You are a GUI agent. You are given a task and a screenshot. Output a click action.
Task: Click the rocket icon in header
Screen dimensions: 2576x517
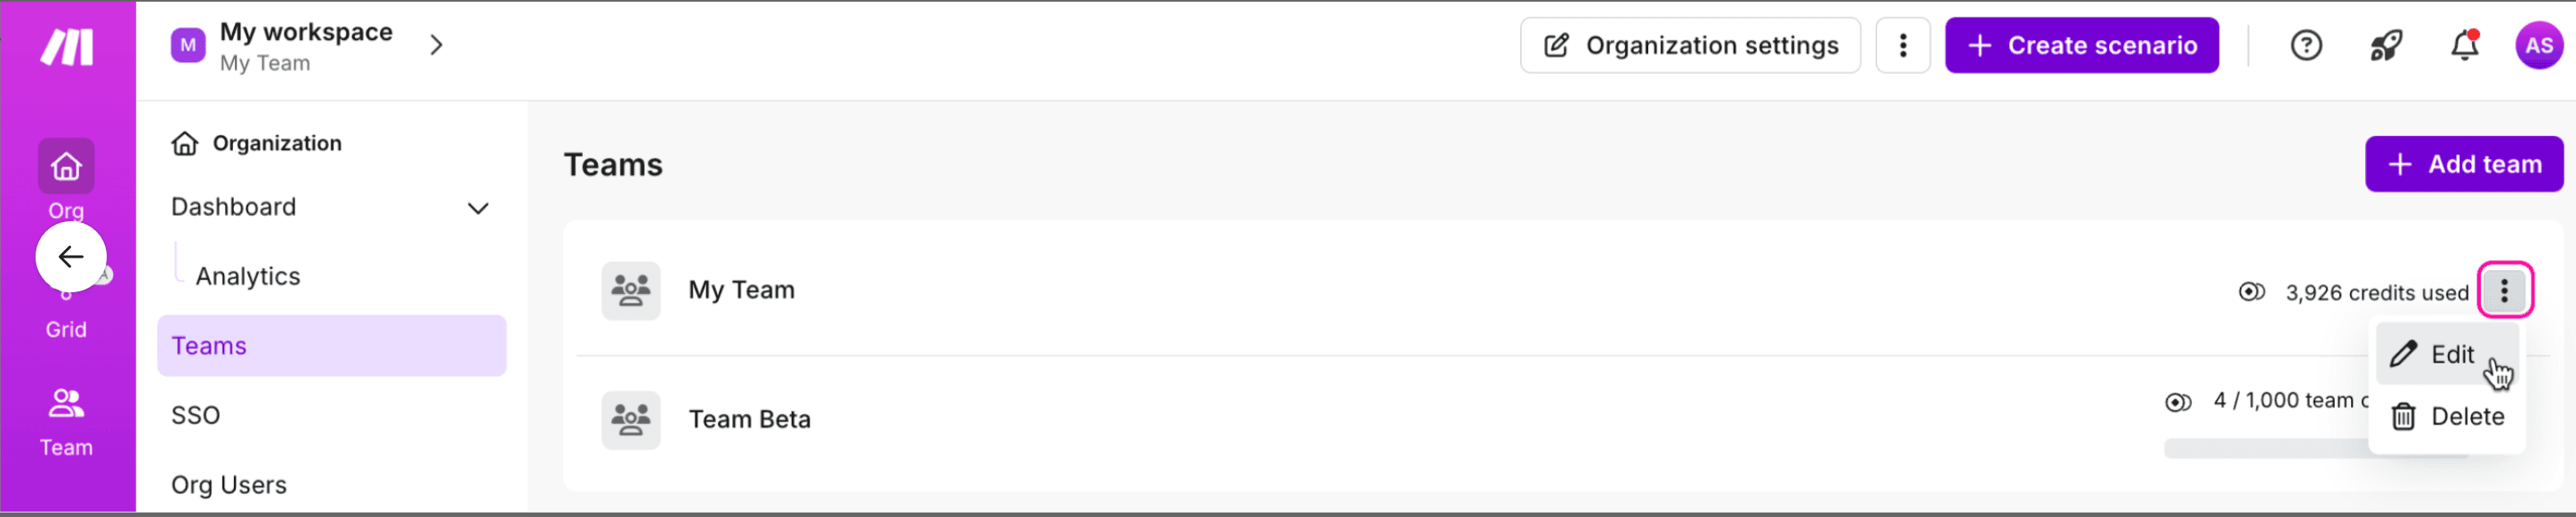click(x=2386, y=46)
